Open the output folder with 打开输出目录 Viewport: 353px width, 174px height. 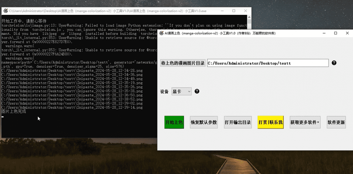238,122
